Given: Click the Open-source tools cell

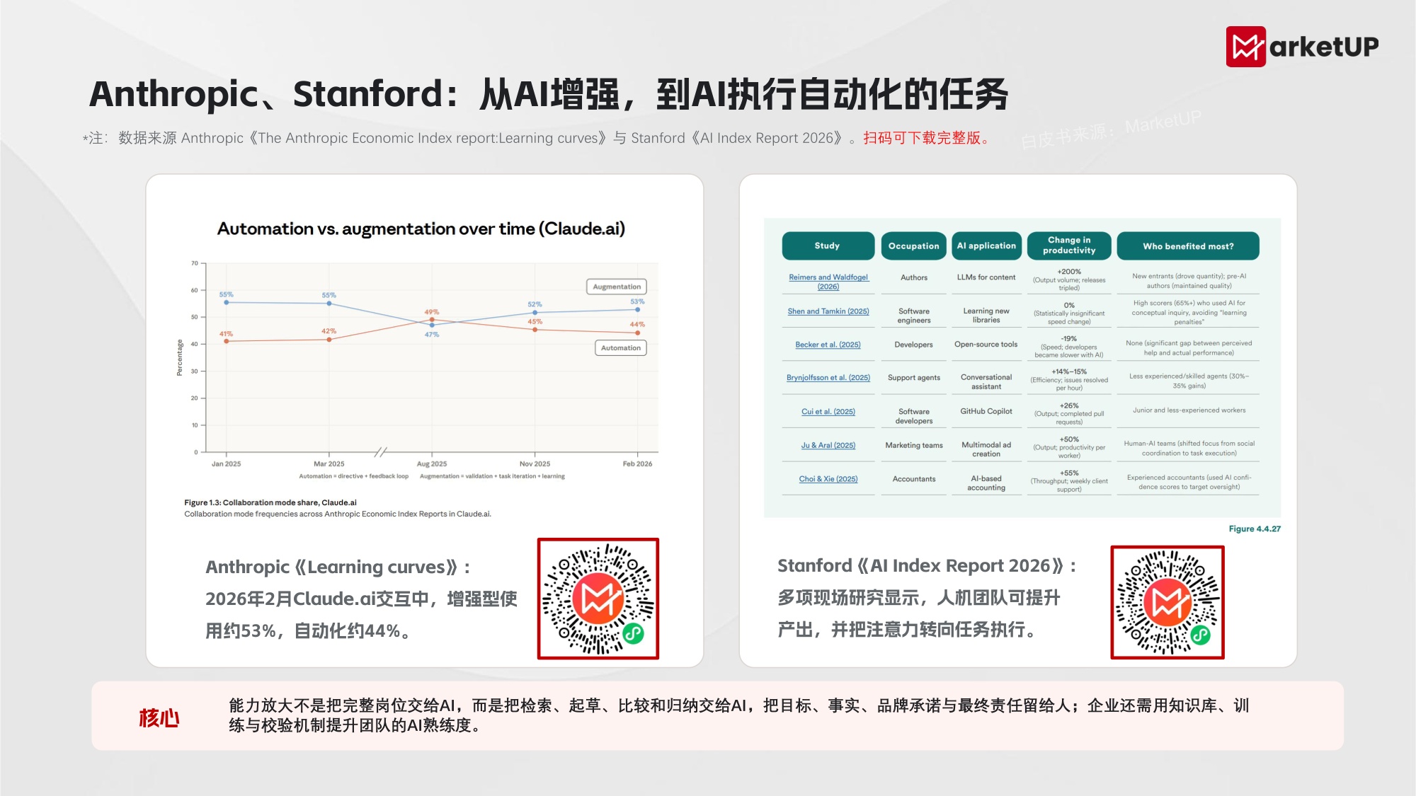Looking at the screenshot, I should coord(986,345).
